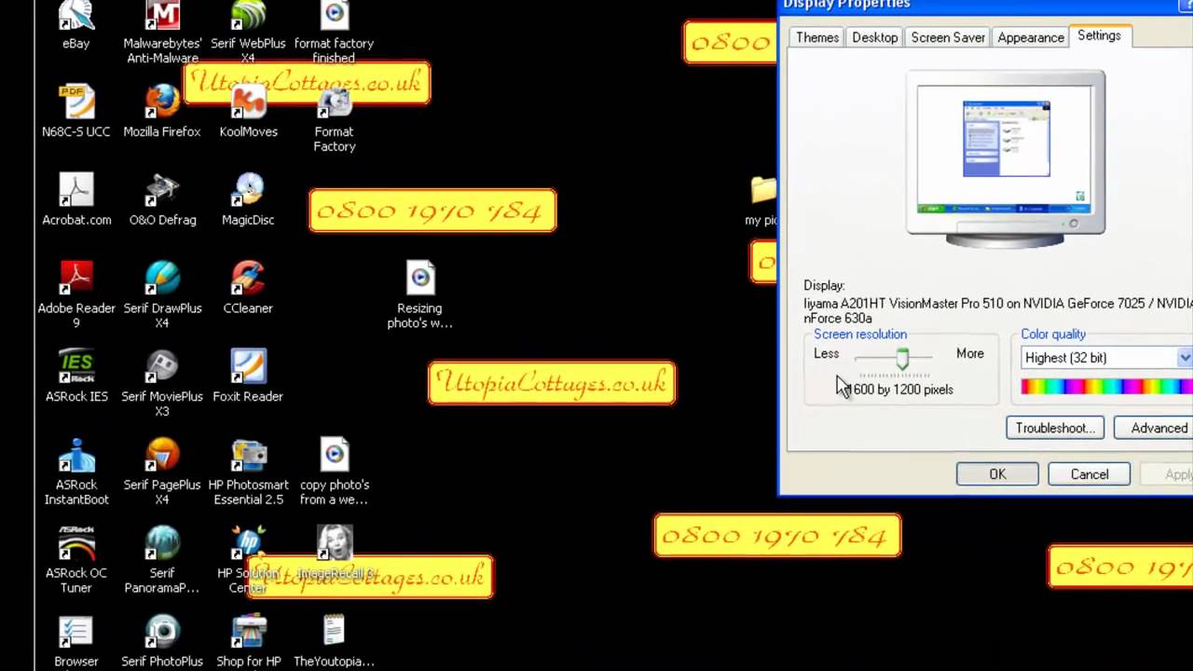Open Foxit Reader shortcut

click(248, 377)
